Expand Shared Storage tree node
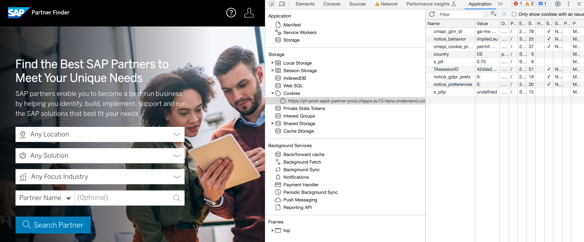 pyautogui.click(x=273, y=123)
